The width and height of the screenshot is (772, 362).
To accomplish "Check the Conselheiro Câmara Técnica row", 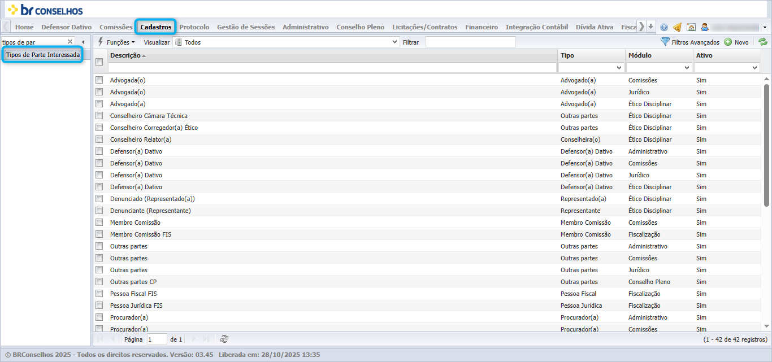I will tap(99, 116).
